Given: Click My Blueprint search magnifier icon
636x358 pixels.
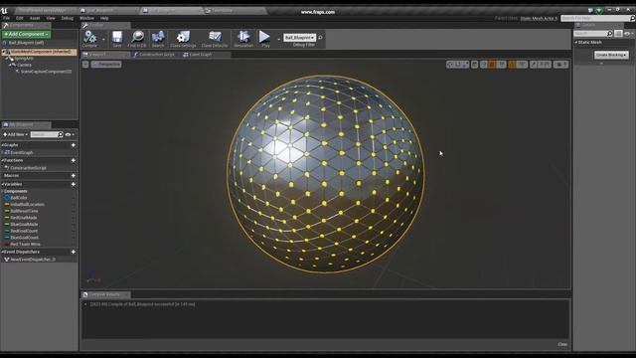Looking at the screenshot, I should point(60,134).
